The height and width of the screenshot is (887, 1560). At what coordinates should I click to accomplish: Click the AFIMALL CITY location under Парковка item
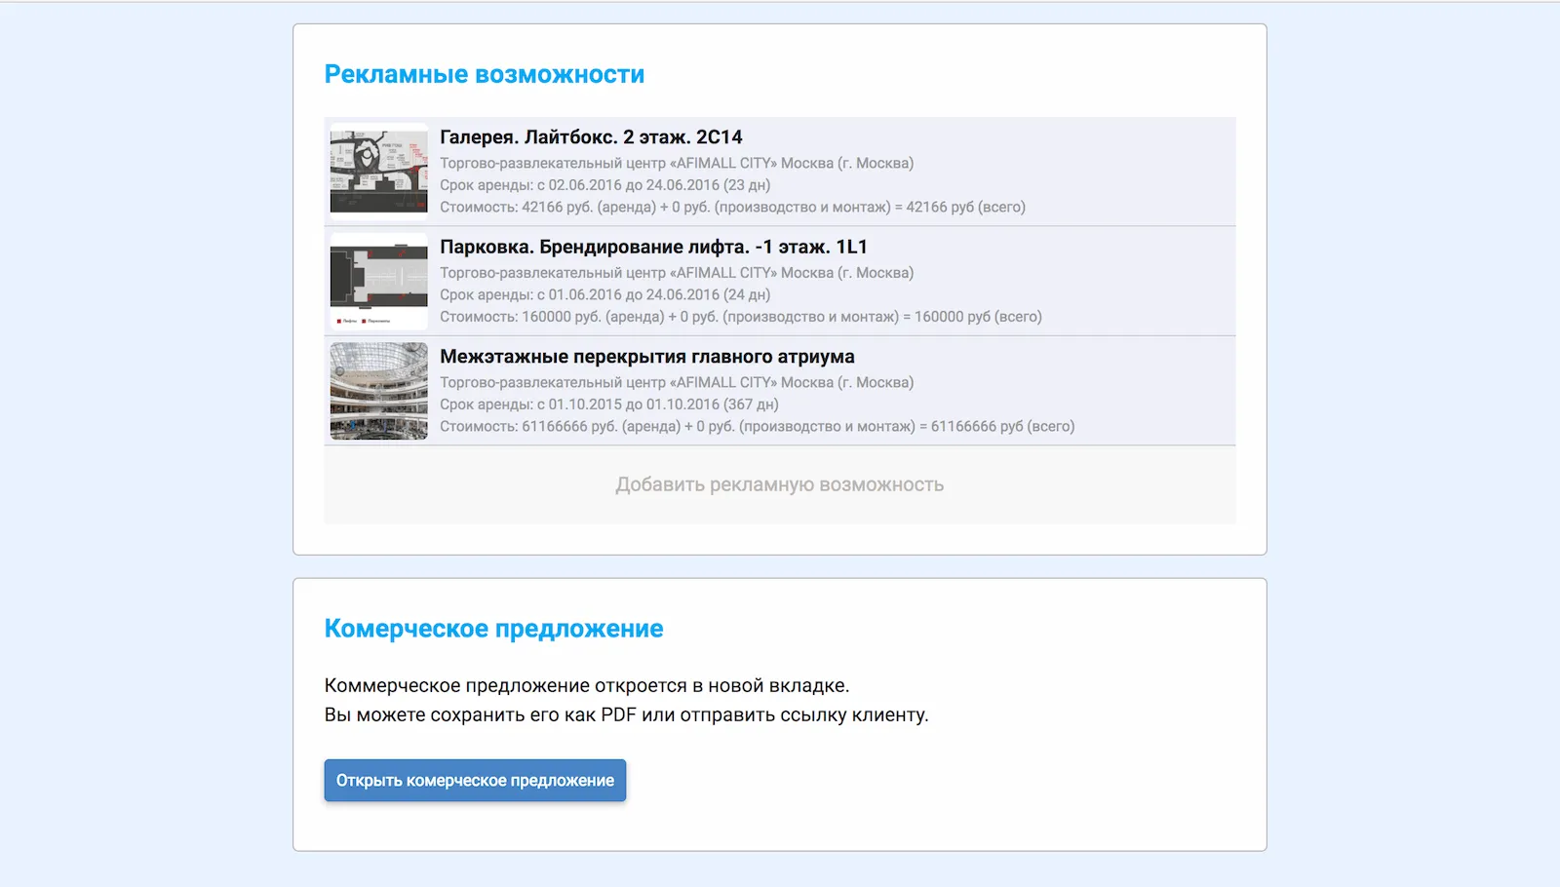click(x=677, y=273)
